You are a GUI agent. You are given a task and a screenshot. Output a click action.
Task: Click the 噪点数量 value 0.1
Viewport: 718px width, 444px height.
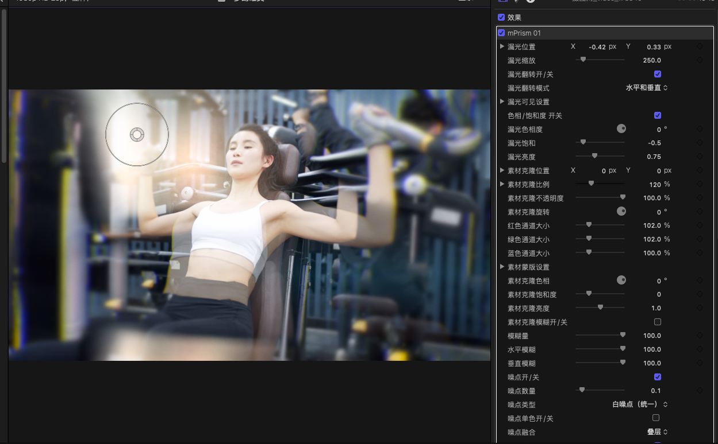click(x=656, y=391)
